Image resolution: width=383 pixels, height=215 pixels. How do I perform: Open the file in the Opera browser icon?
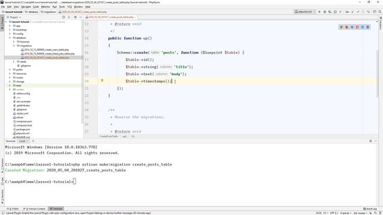tap(357, 27)
